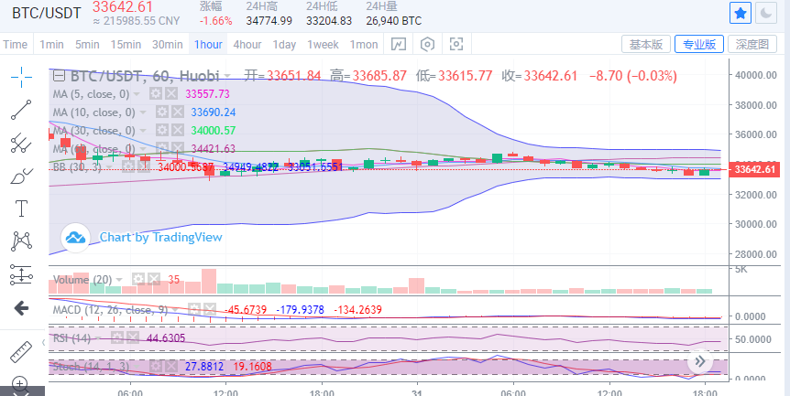Open settings gear for MA (10, close, 0)
Screen dimensions: 790x396
coord(161,112)
